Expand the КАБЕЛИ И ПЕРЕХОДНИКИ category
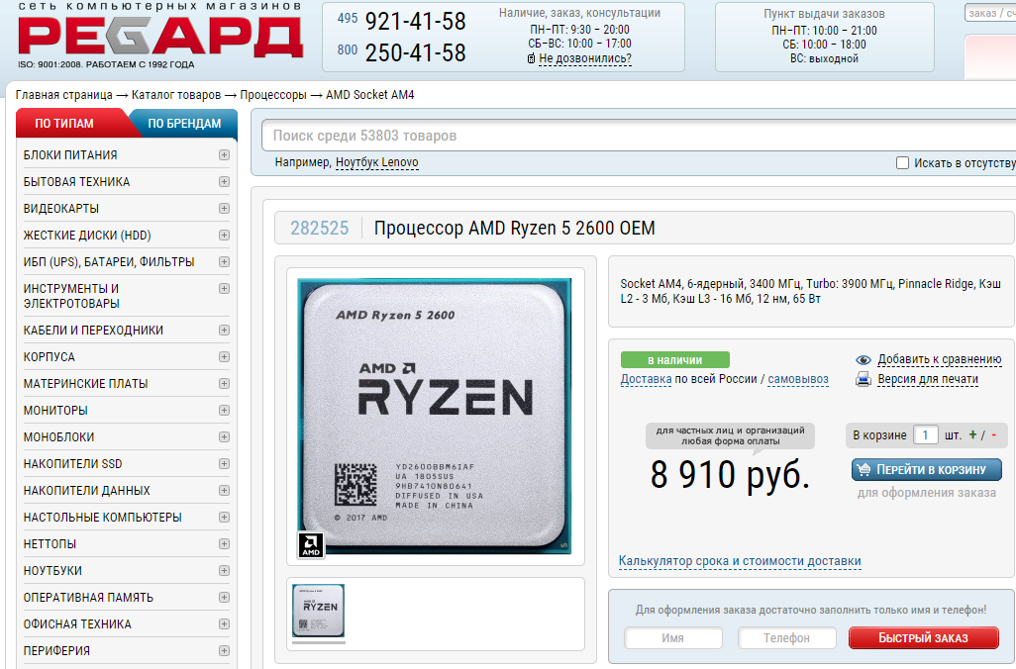 224,331
